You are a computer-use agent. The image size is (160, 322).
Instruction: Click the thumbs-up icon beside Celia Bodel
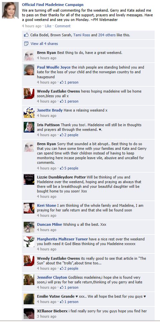coord(26,35)
